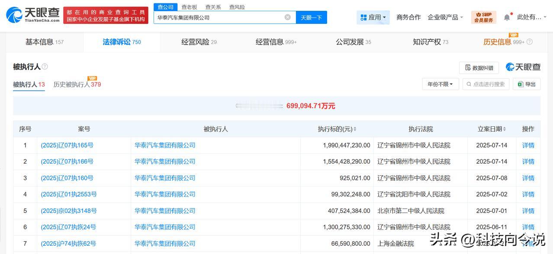Image resolution: width=553 pixels, height=254 pixels.
Task: Click the 数据纠错 button
Action: [479, 68]
